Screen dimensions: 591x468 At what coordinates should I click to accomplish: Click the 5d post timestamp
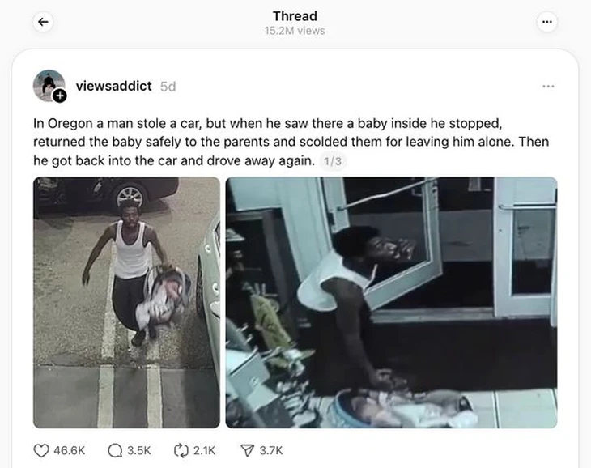pos(168,87)
